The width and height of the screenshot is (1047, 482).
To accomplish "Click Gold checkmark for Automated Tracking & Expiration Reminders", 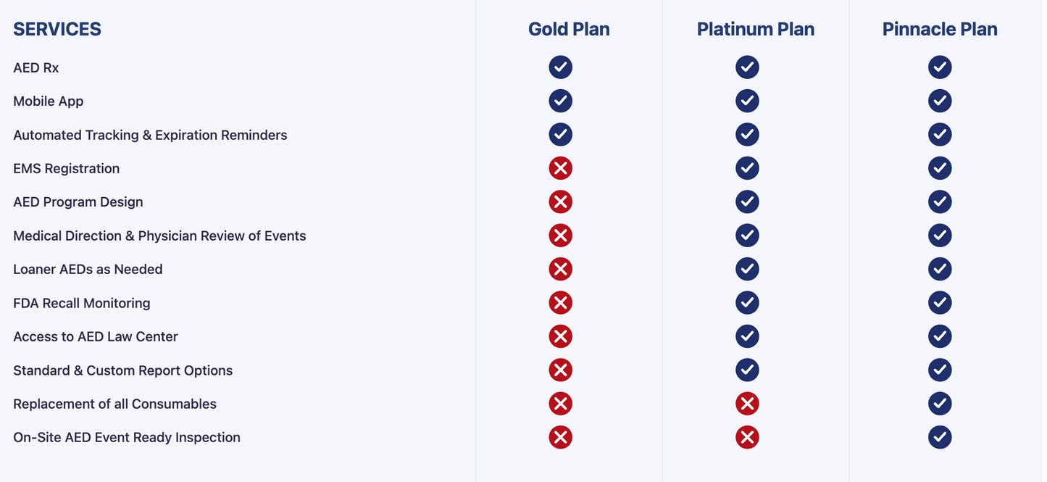I will (x=560, y=135).
